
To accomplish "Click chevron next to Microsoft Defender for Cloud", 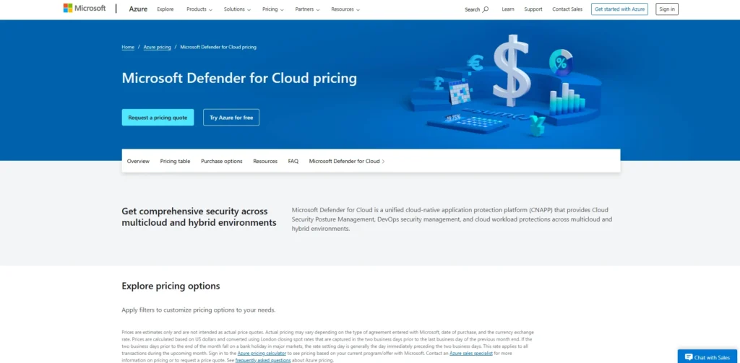I will (x=383, y=161).
